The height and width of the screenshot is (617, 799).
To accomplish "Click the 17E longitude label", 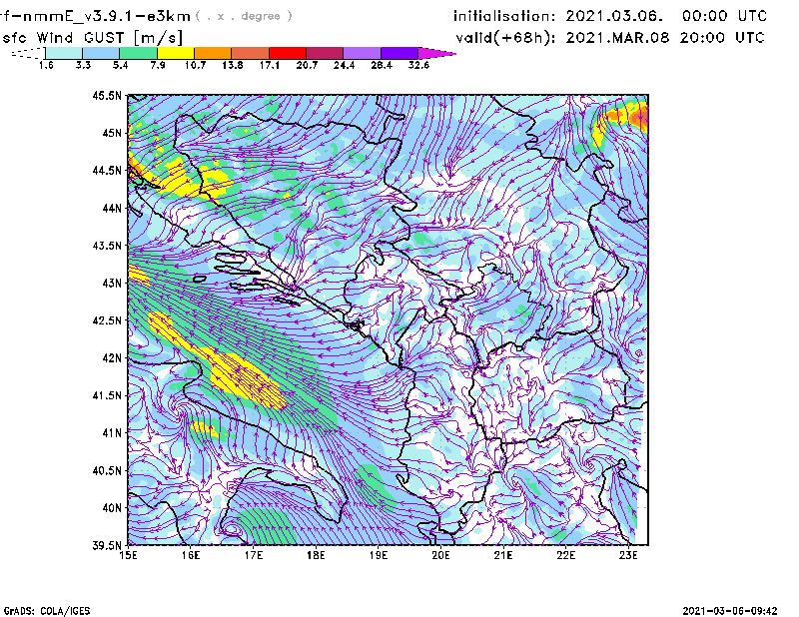I will (x=254, y=555).
